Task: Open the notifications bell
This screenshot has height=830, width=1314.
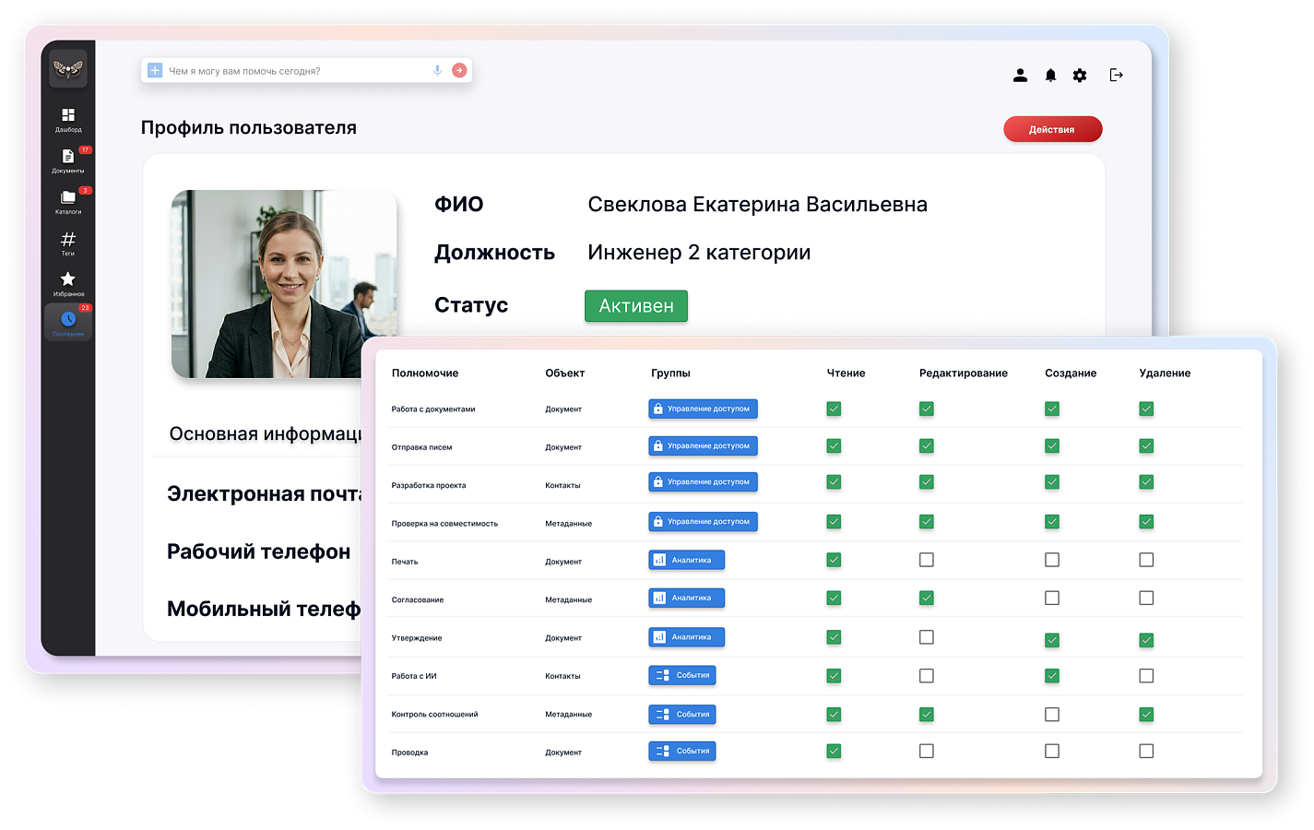Action: 1050,76
